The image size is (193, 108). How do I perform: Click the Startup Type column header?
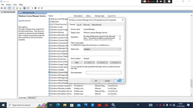point(100,16)
